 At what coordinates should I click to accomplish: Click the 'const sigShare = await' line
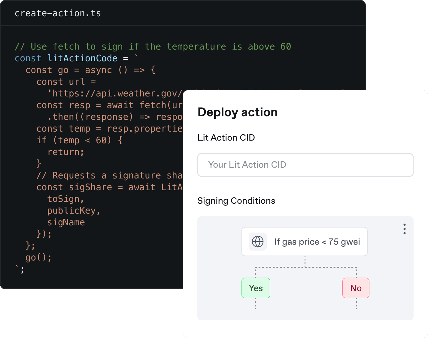point(110,187)
